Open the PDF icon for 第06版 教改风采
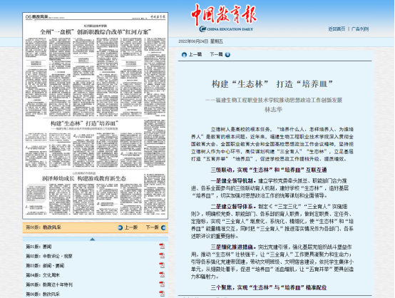The height and width of the screenshot is (298, 395). pos(162,294)
